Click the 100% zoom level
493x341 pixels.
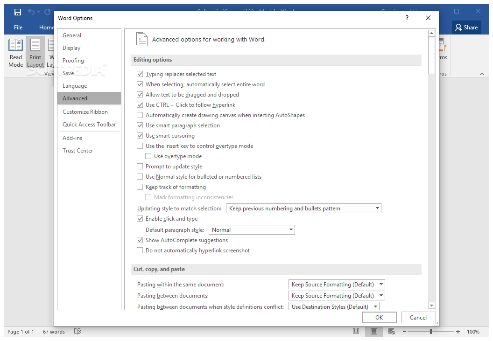[473, 332]
